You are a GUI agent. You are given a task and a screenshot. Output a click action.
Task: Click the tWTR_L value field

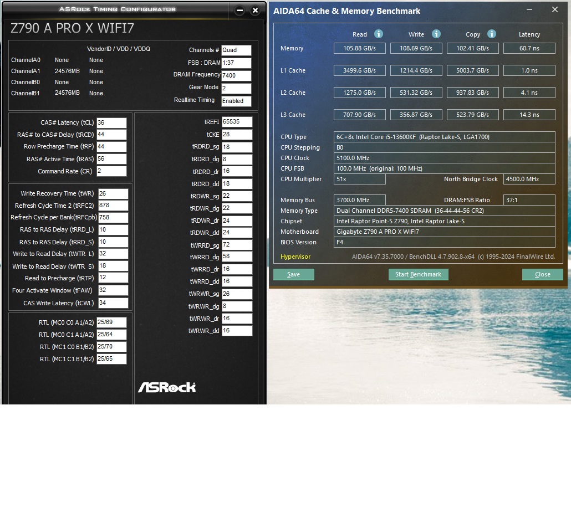(113, 254)
